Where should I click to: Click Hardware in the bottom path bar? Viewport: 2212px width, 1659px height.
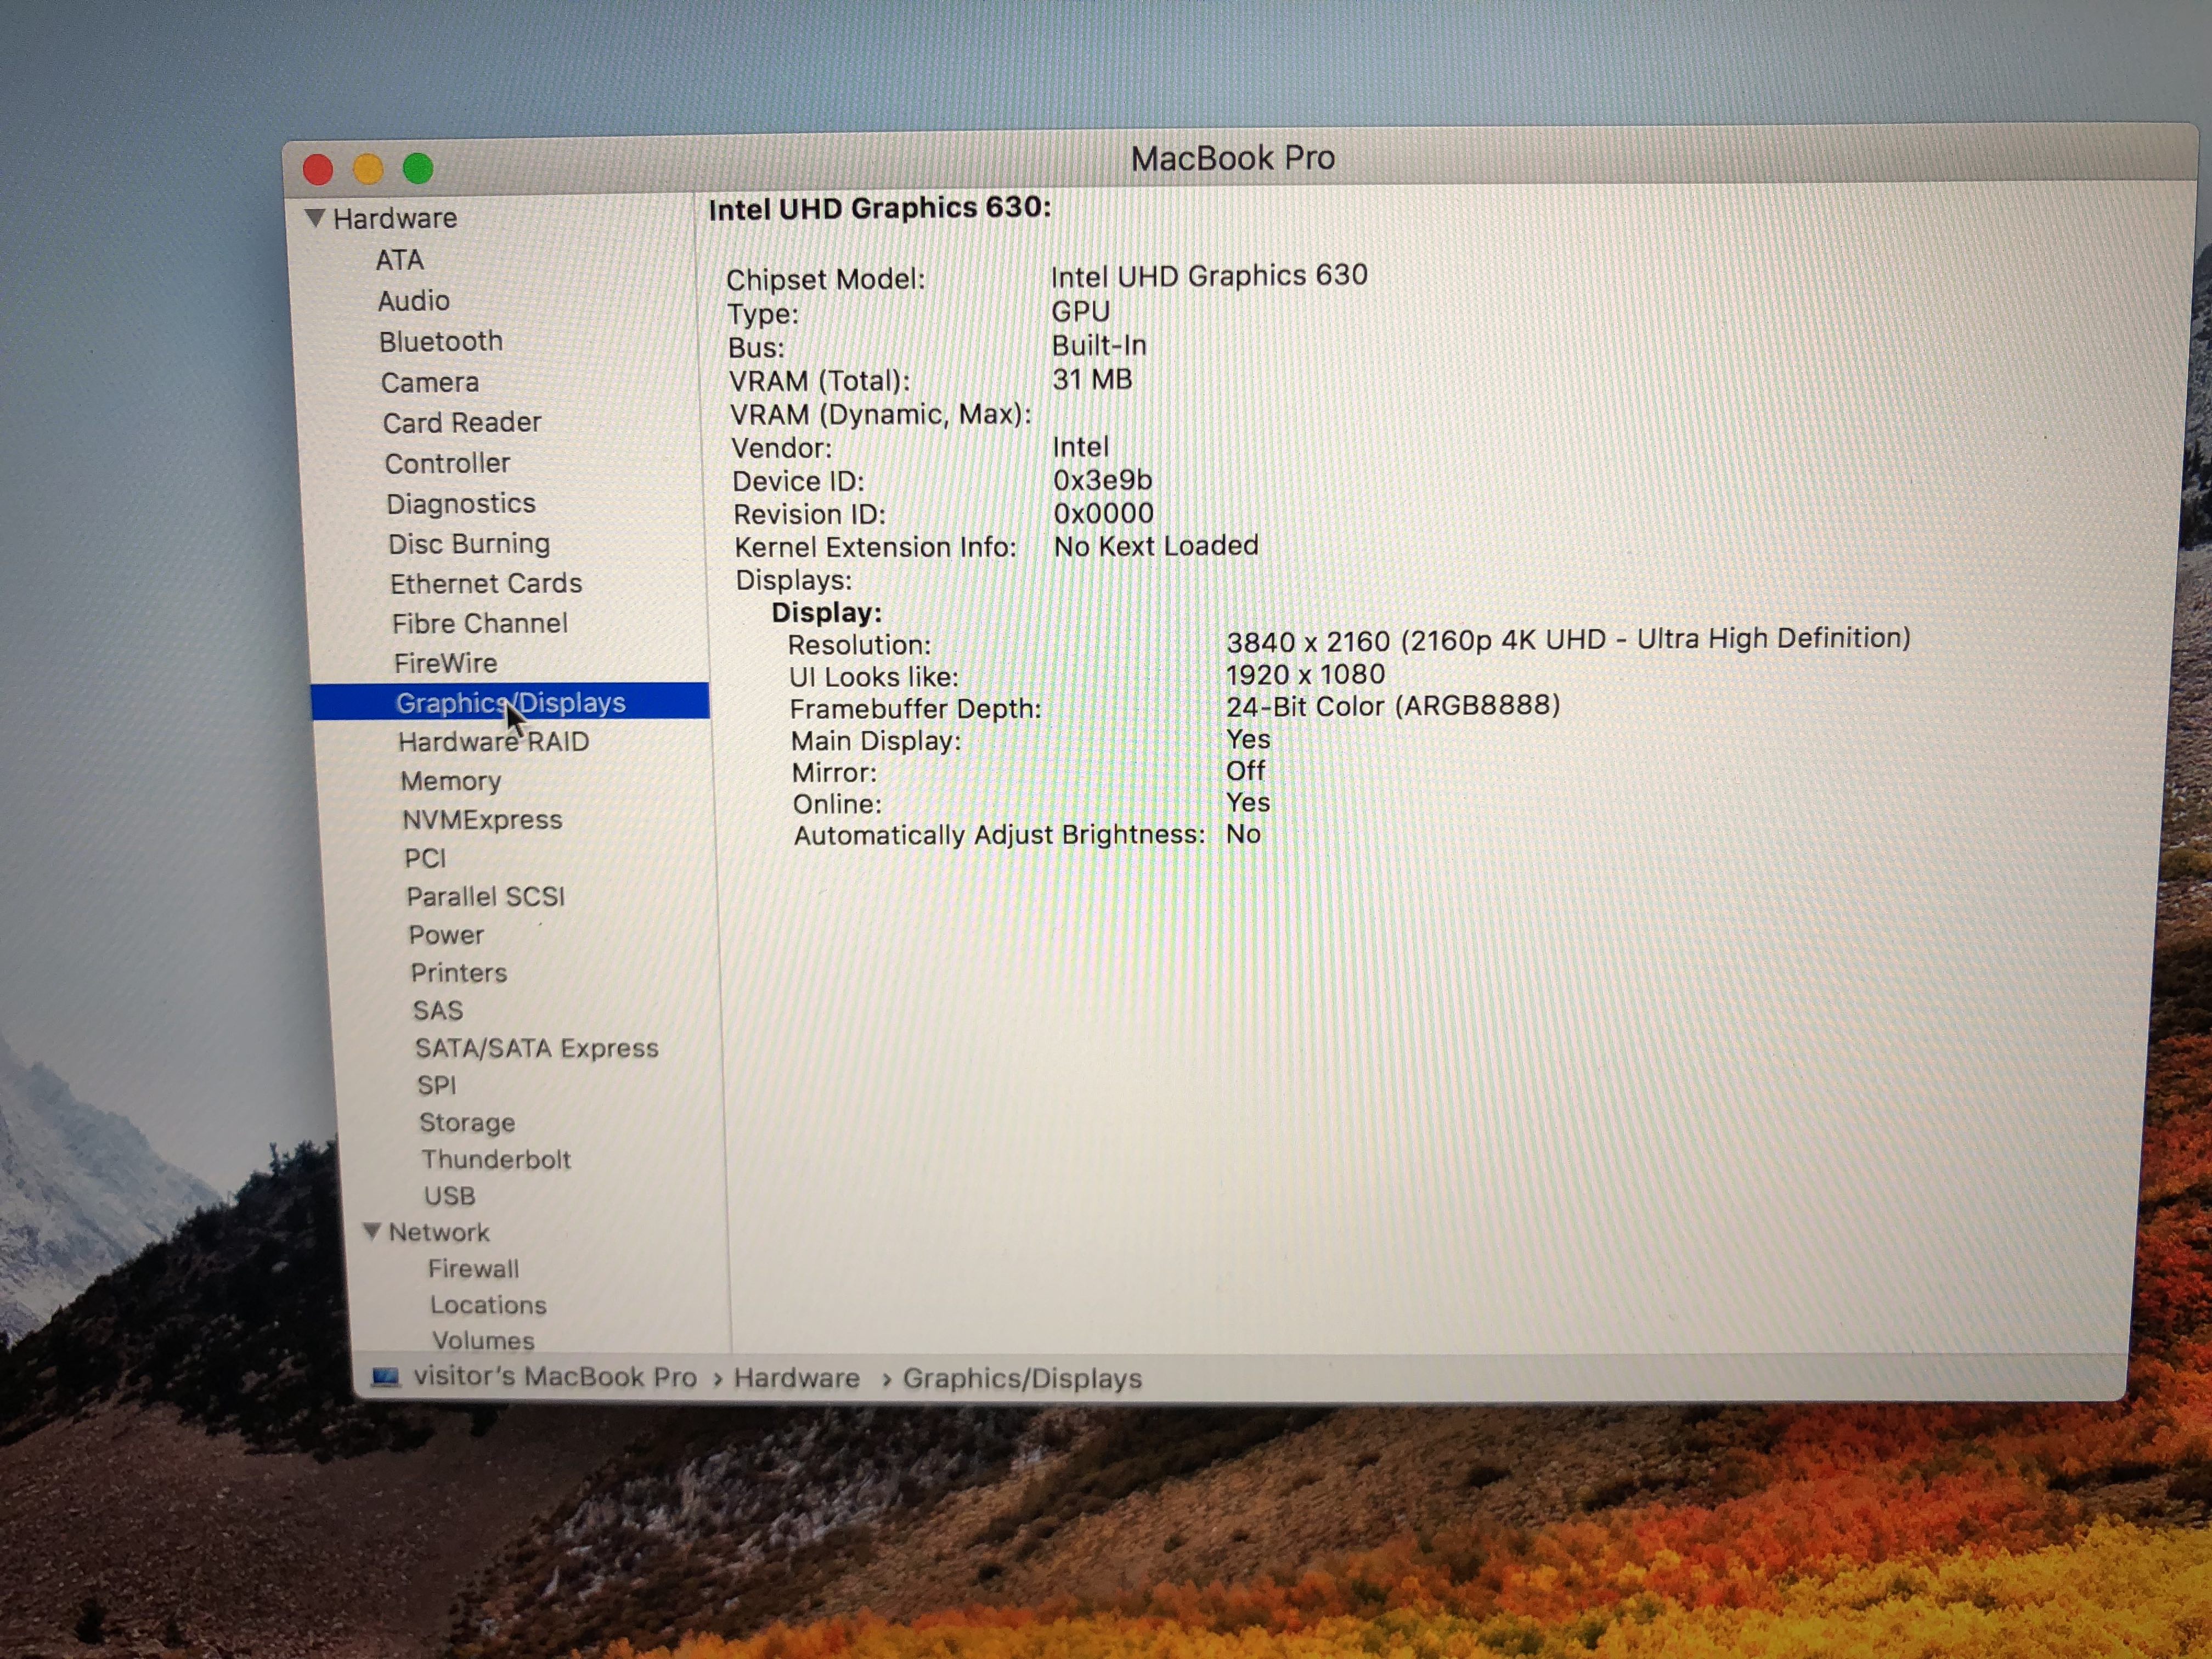tap(796, 1378)
